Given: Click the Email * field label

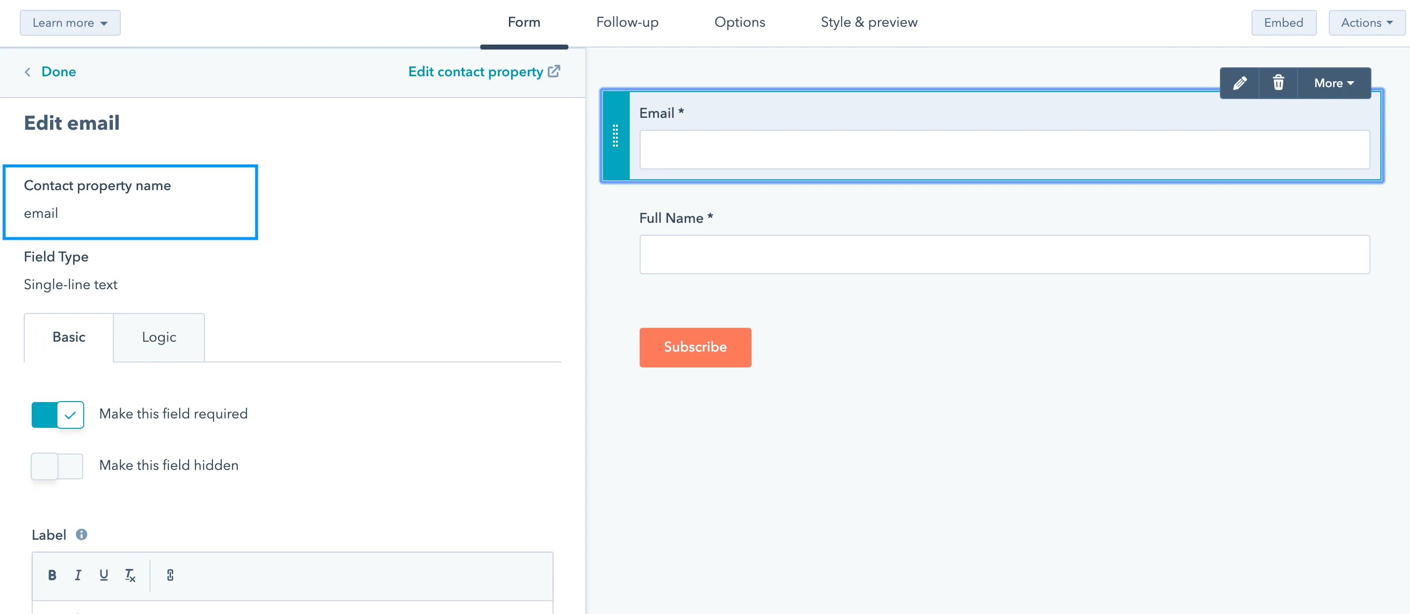Looking at the screenshot, I should coord(661,113).
